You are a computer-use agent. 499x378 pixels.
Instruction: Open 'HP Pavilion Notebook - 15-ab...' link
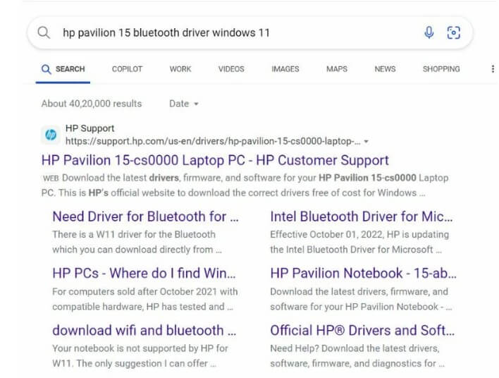tap(363, 273)
